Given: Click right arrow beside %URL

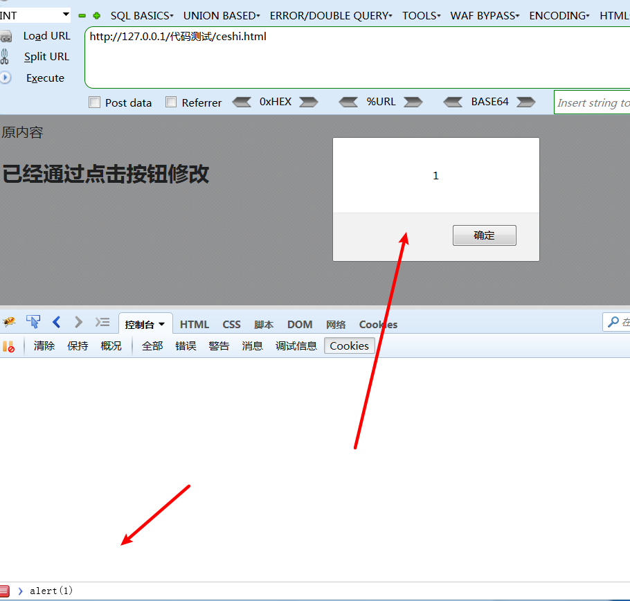Looking at the screenshot, I should tap(413, 102).
